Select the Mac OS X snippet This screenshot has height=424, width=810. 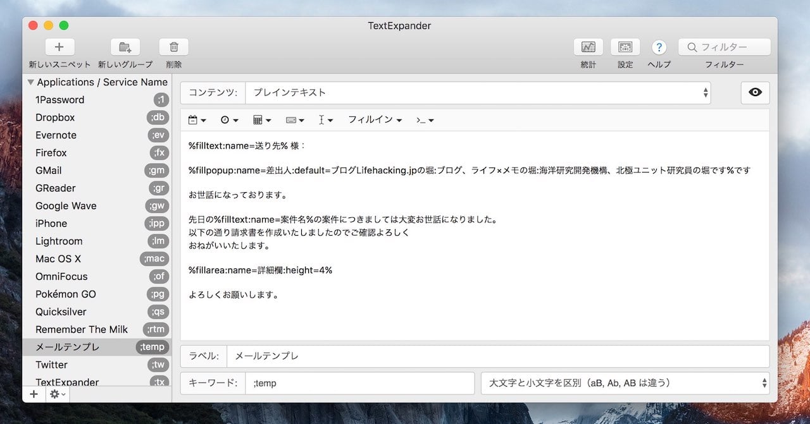pyautogui.click(x=97, y=259)
